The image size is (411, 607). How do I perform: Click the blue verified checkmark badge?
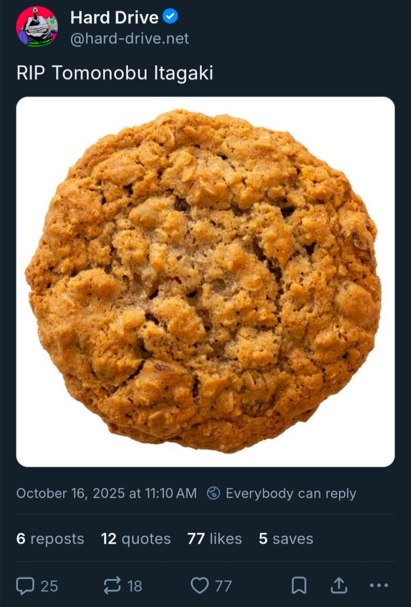point(170,17)
